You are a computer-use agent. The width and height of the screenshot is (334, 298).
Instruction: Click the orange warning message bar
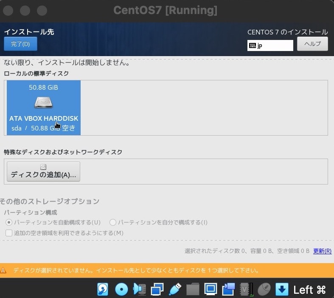coord(167,270)
